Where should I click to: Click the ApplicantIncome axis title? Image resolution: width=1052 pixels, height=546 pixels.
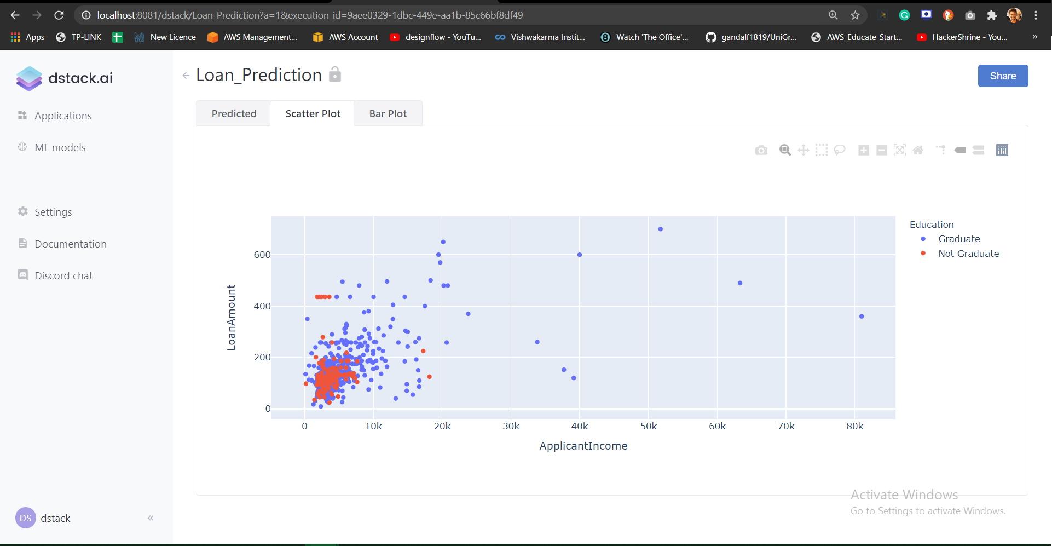click(x=583, y=446)
